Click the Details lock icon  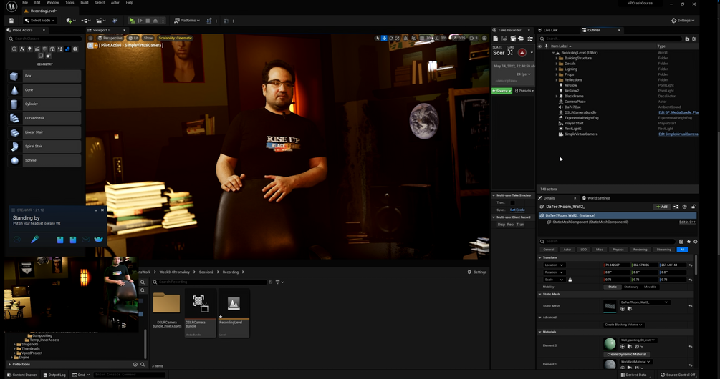coord(693,207)
